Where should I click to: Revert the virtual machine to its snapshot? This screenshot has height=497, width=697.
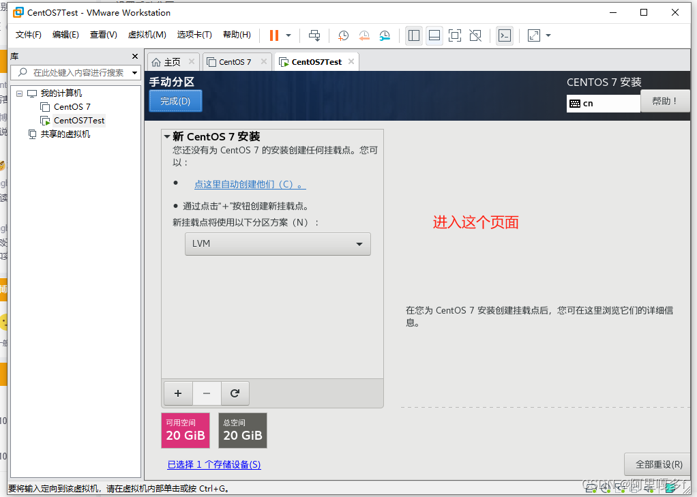[x=364, y=35]
